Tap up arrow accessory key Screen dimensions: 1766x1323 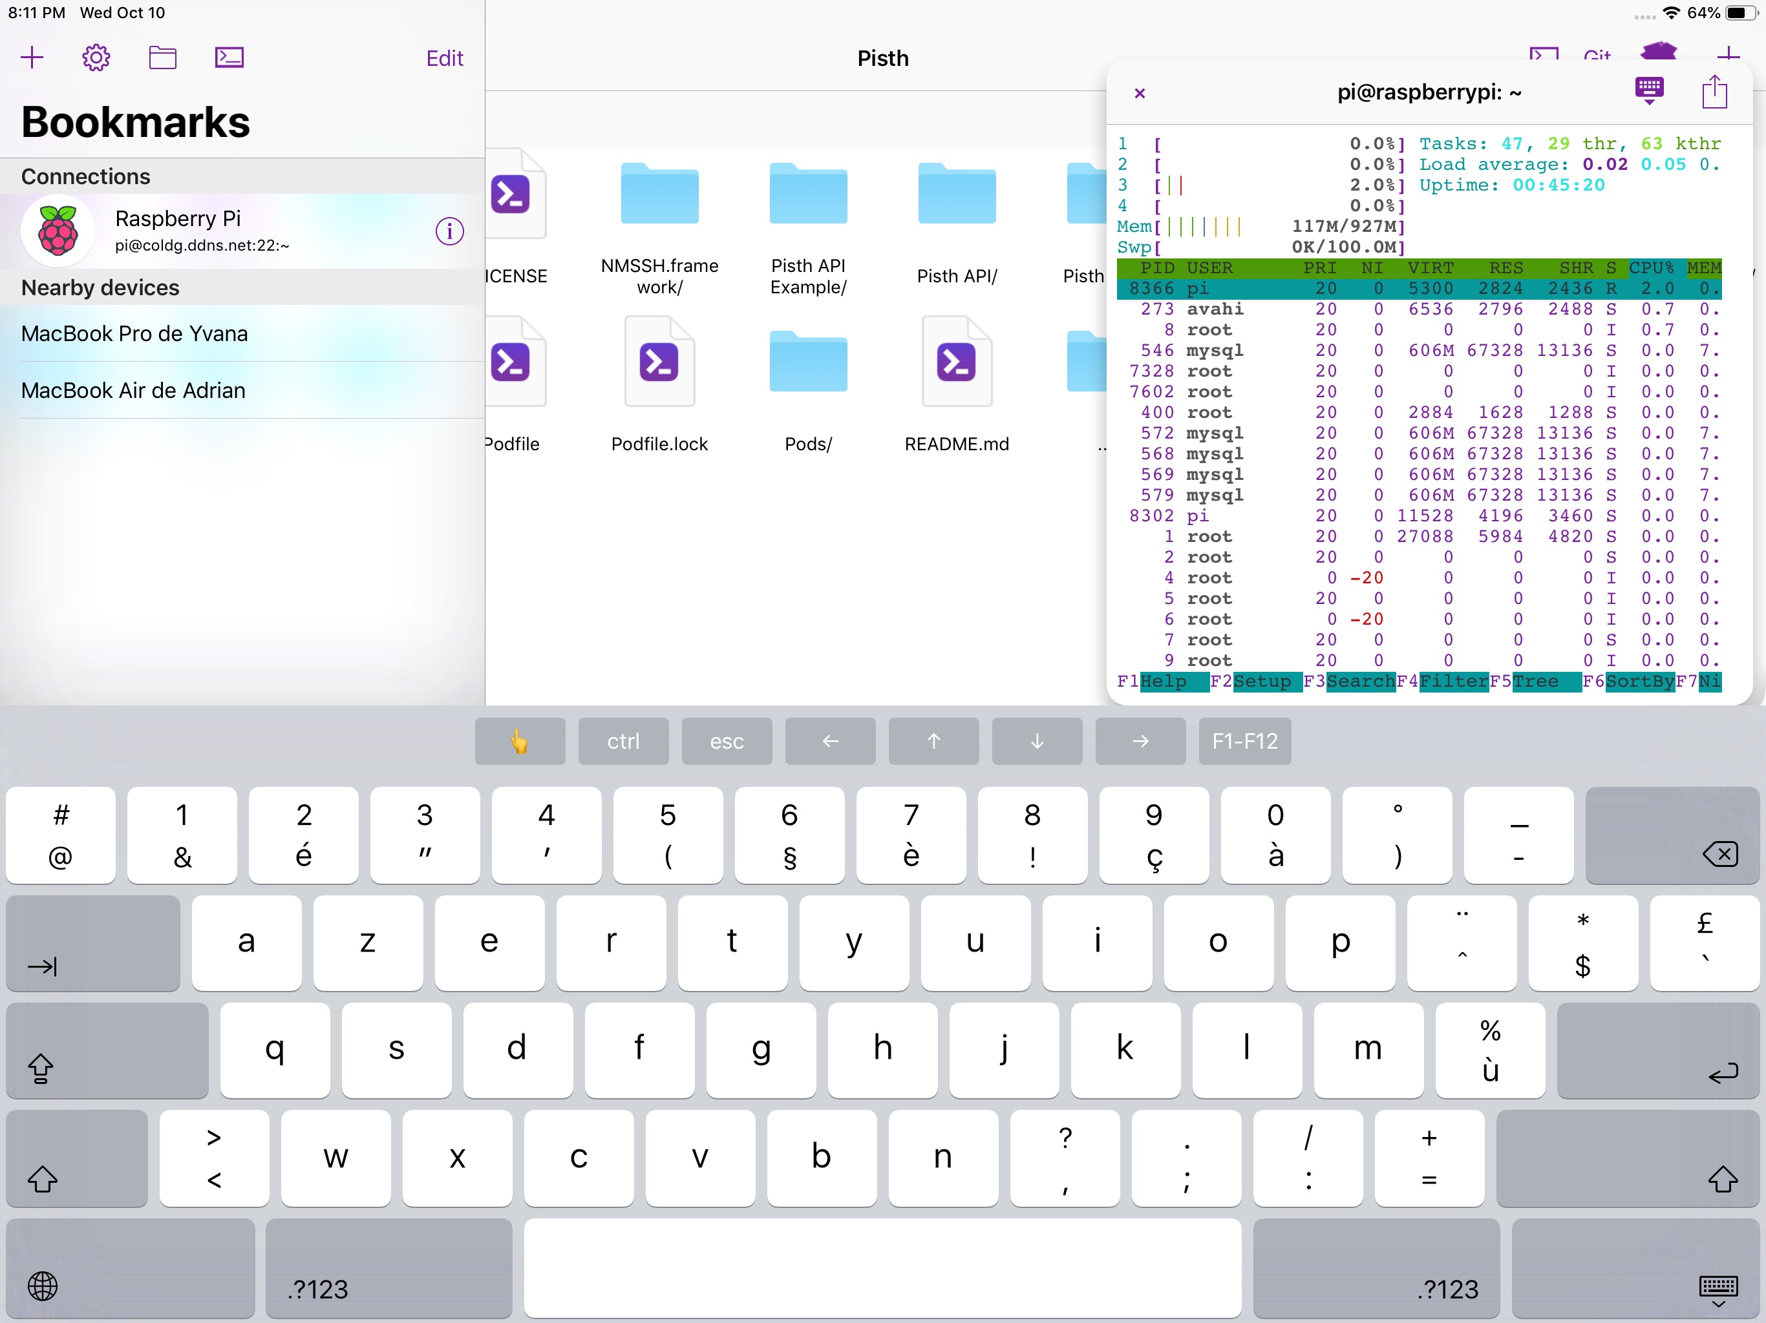[x=933, y=742]
